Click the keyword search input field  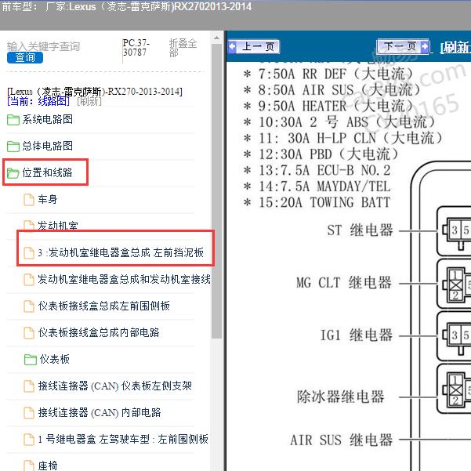click(44, 46)
